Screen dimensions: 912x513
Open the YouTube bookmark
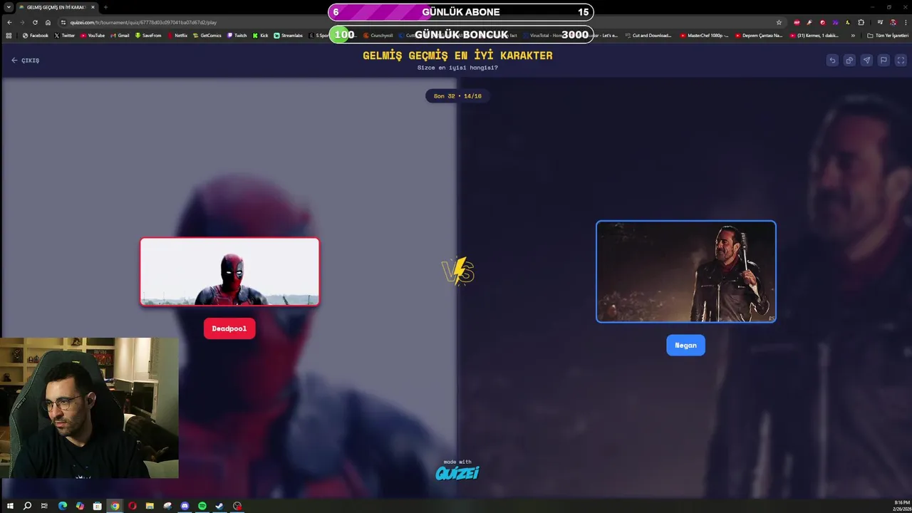[93, 35]
